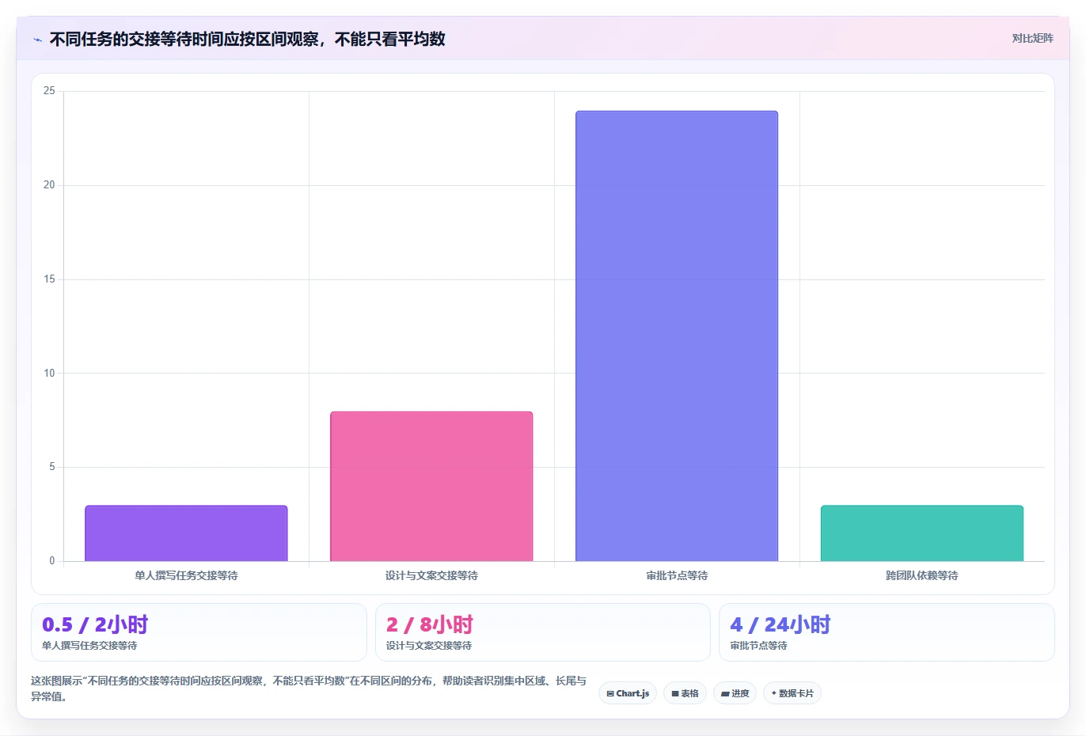Viewport: 1086px width, 736px height.
Task: Click the x-axis label 跨团队依赖等待
Action: tap(922, 575)
